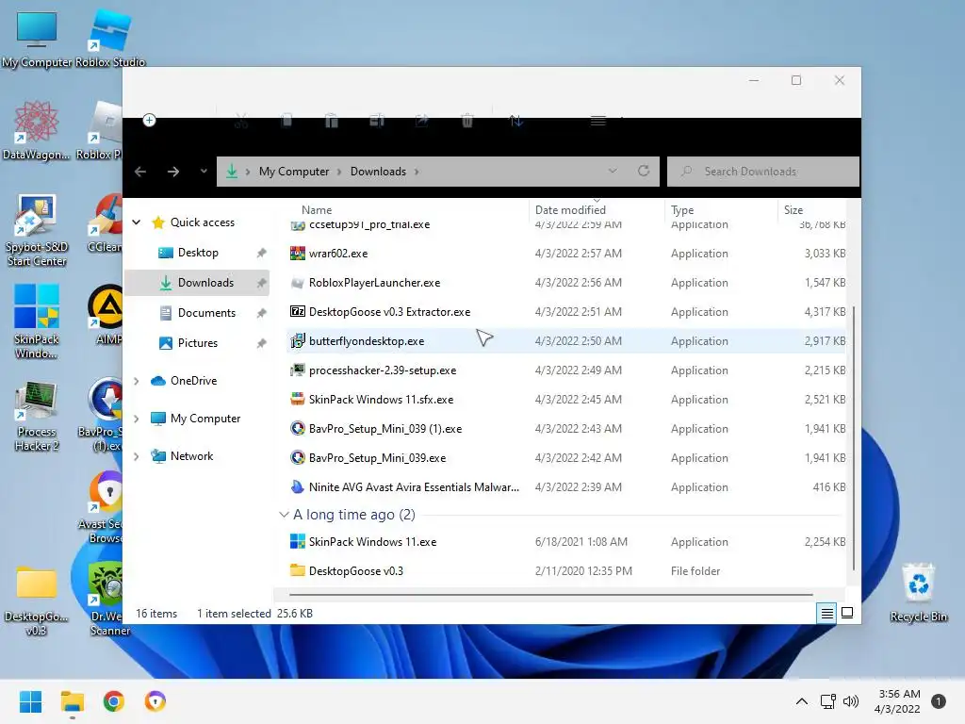Expand My Computer in navigation pane
This screenshot has height=724, width=965.
point(137,419)
